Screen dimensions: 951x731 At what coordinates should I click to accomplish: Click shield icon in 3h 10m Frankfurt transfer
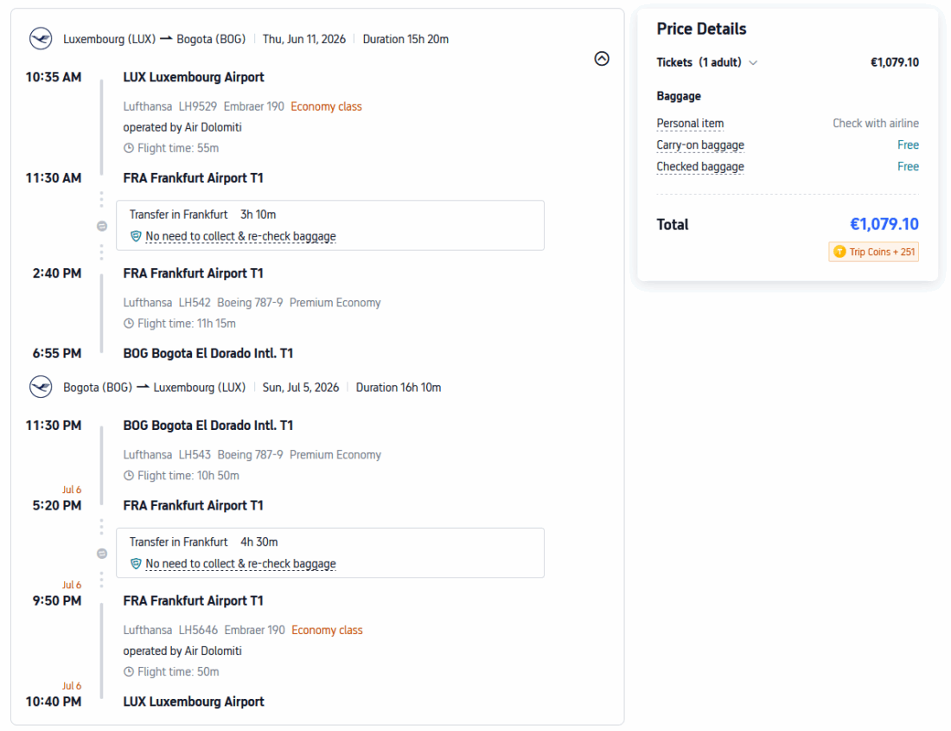136,236
